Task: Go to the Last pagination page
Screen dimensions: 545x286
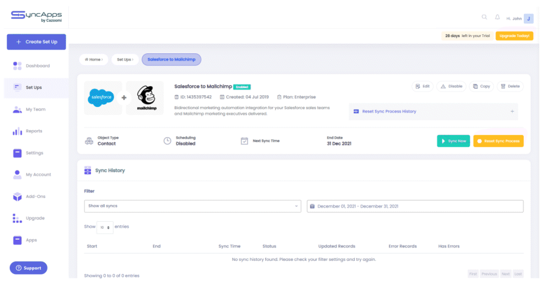Action: [x=518, y=274]
